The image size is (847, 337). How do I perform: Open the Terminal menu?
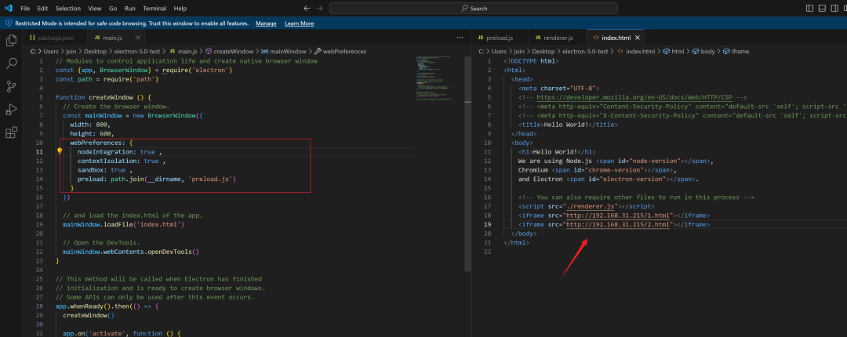(x=154, y=8)
